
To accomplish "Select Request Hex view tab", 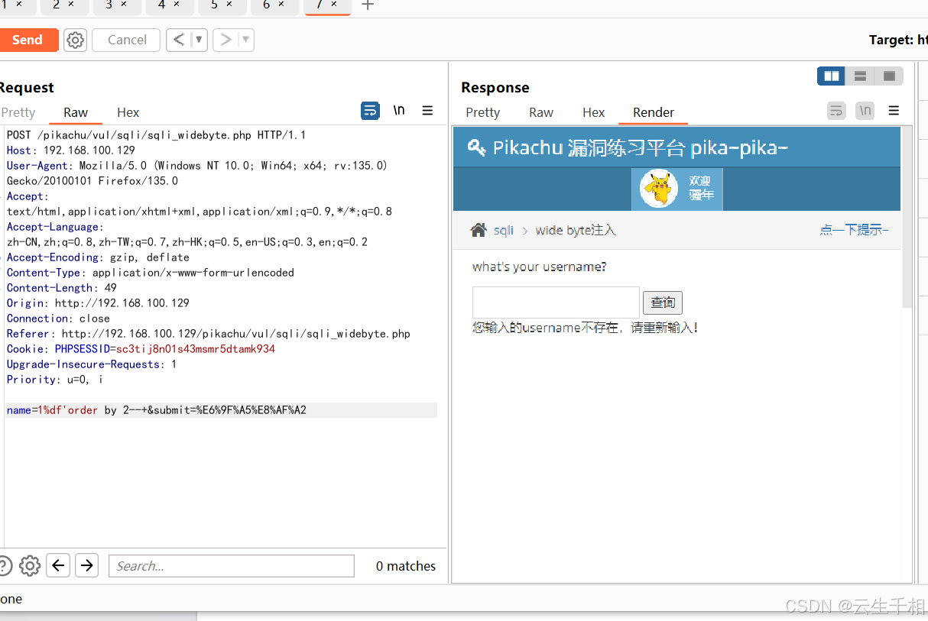I will 128,112.
